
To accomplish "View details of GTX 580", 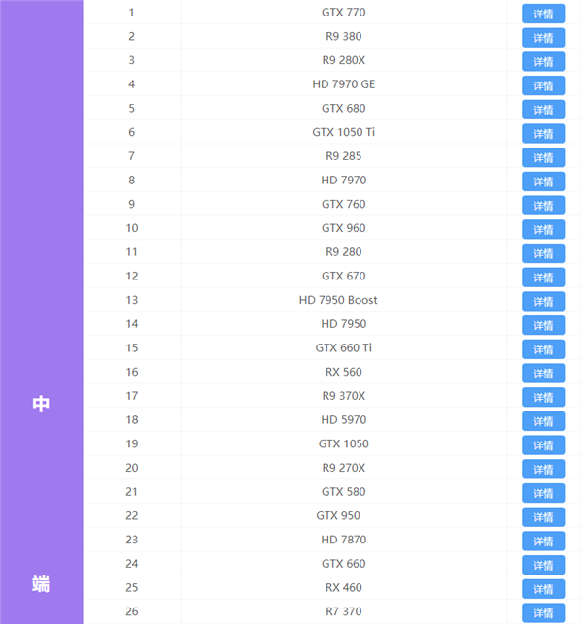I will (543, 493).
